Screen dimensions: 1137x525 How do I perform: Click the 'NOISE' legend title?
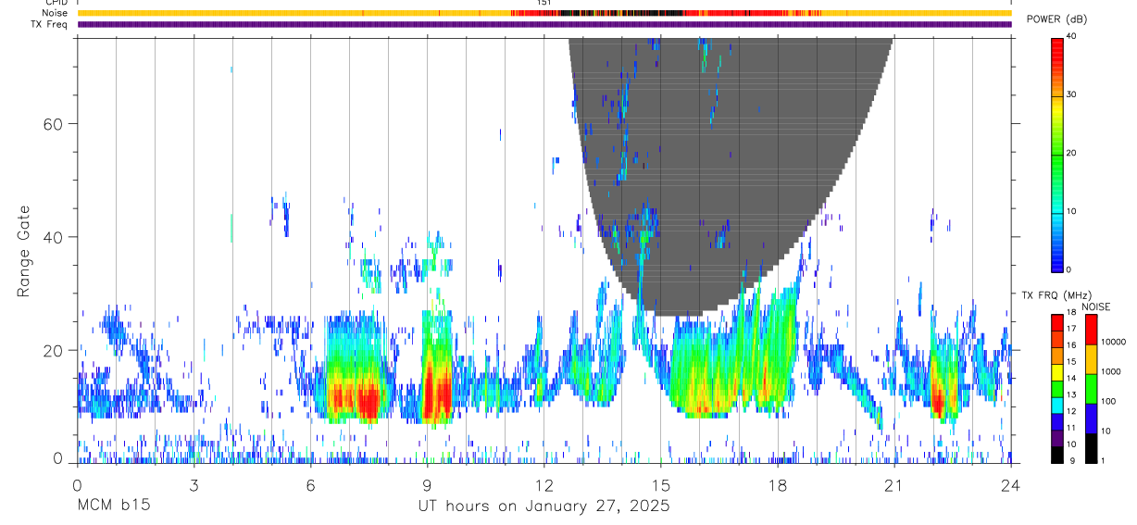pos(1095,306)
